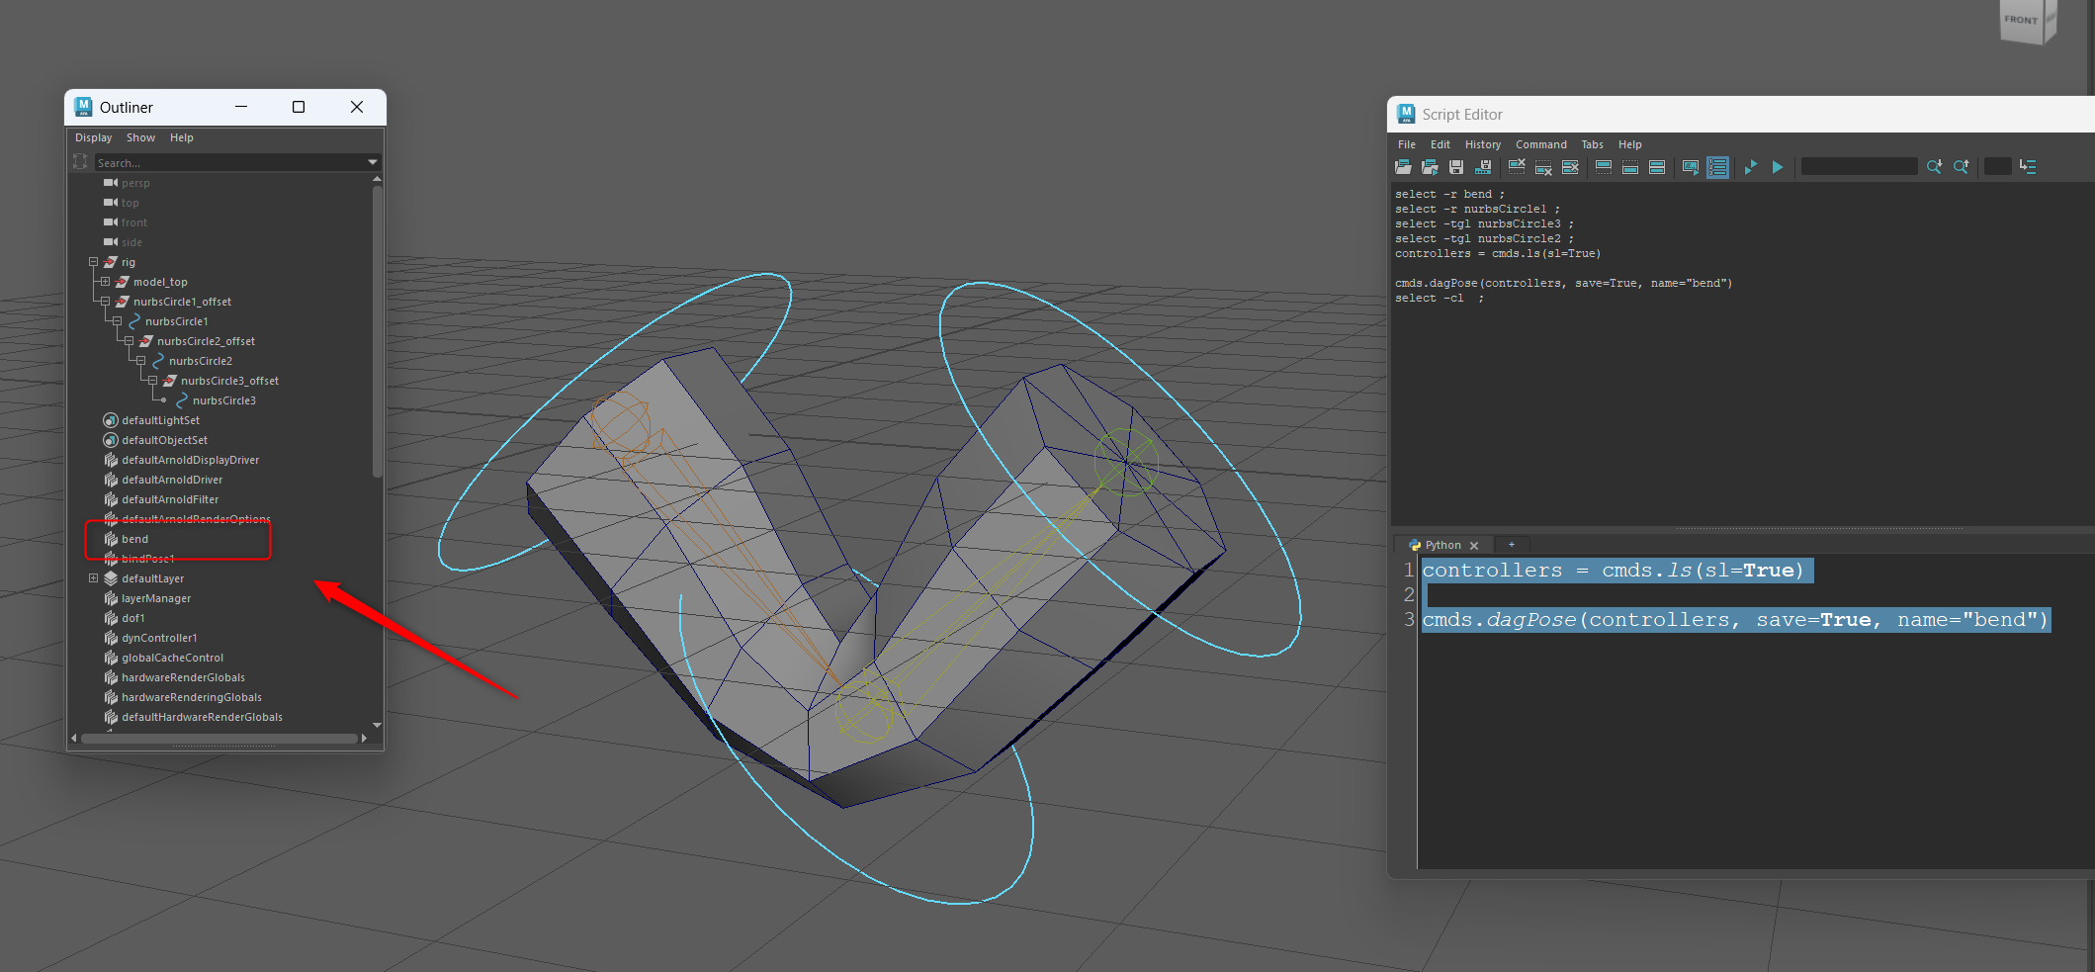
Task: Toggle Echo All Commands button
Action: pos(1691,167)
